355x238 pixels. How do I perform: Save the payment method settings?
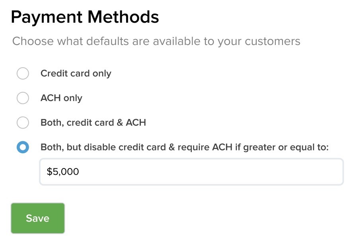38,218
